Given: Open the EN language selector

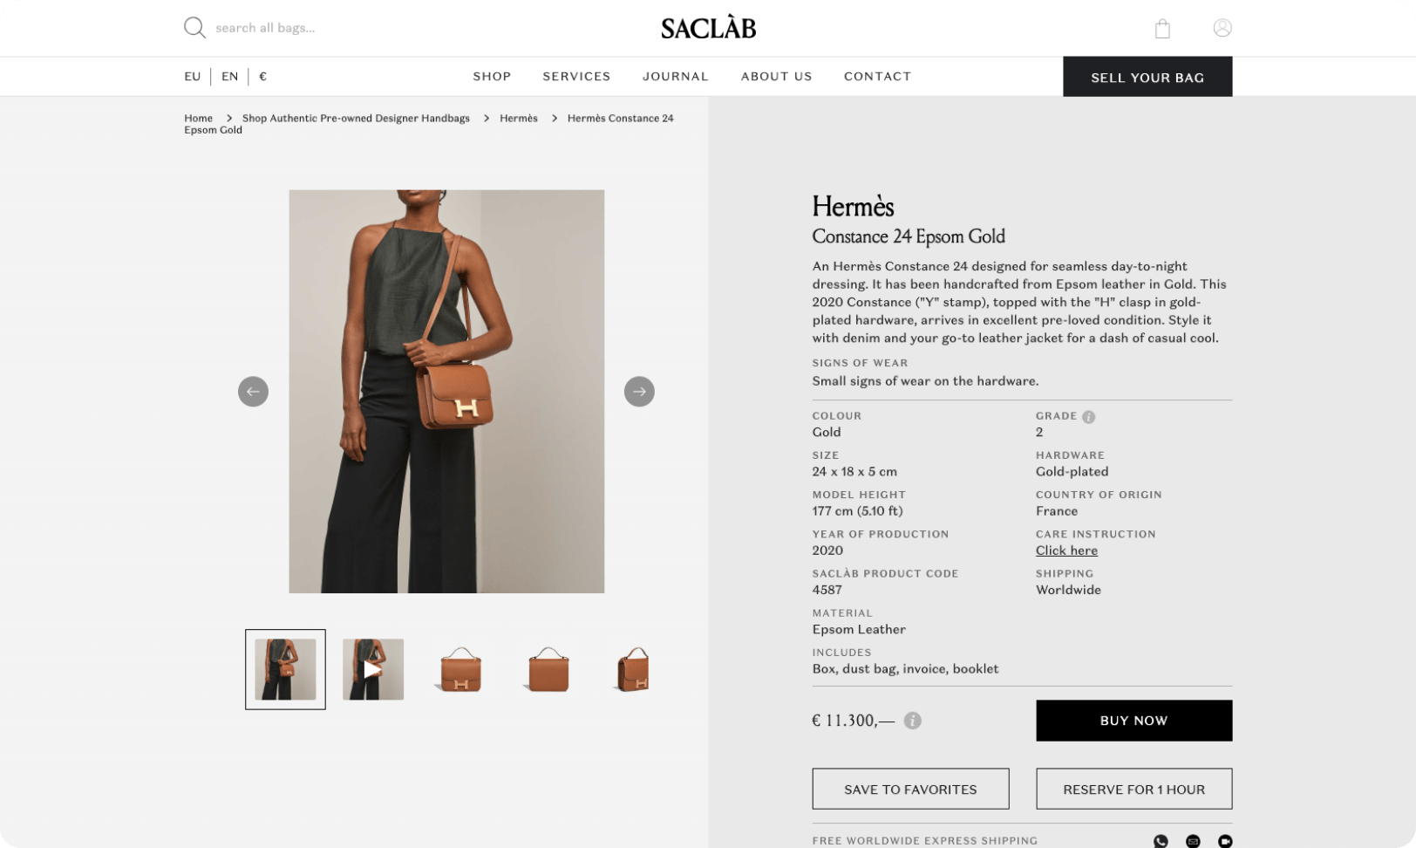Looking at the screenshot, I should [229, 77].
